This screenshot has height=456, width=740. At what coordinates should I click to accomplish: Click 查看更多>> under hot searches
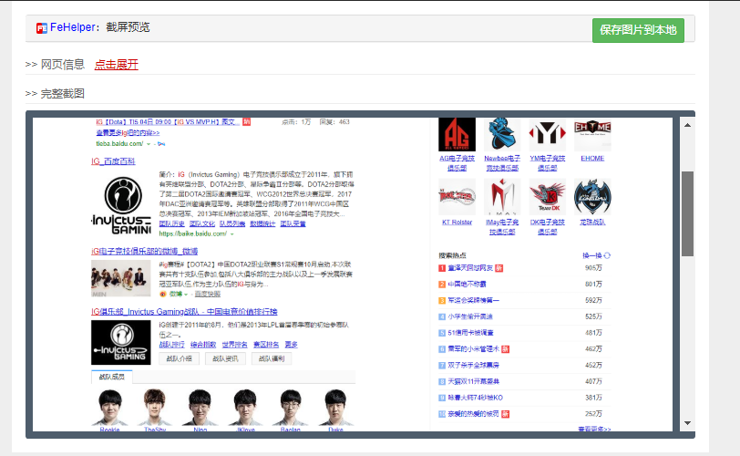pyautogui.click(x=594, y=429)
